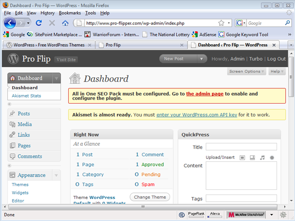Image resolution: width=295 pixels, height=221 pixels.
Task: Collapse the sidebar using arrow below Akismet Stats
Action: (9, 104)
